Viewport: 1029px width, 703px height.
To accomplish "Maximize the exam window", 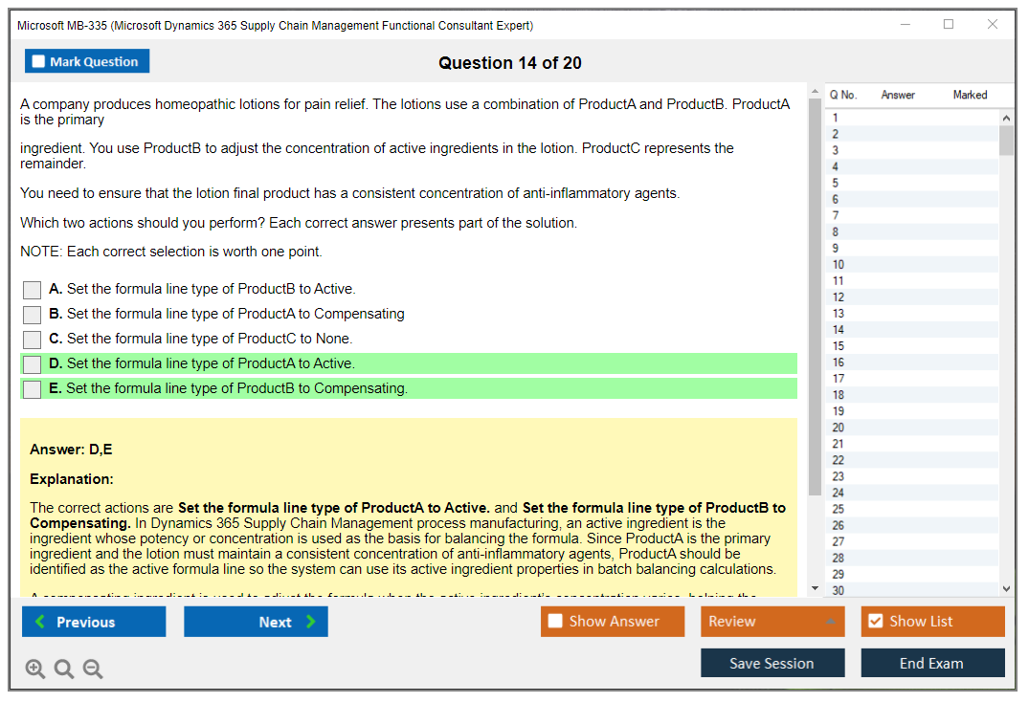I will [x=949, y=24].
